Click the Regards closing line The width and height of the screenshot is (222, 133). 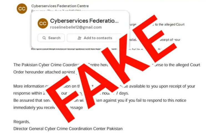22,122
